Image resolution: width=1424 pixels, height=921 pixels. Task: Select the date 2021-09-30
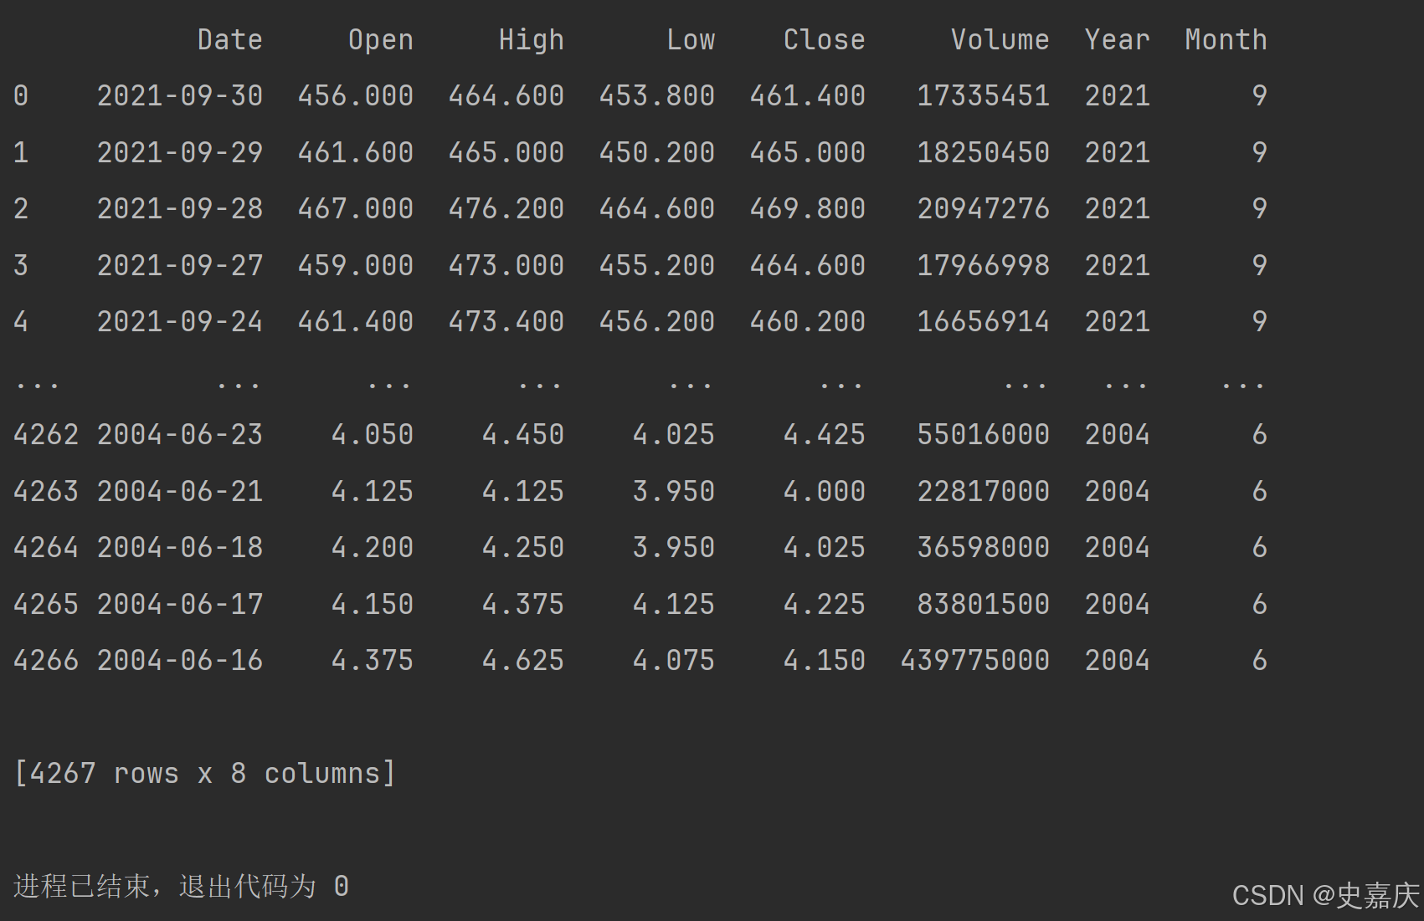pyautogui.click(x=180, y=95)
